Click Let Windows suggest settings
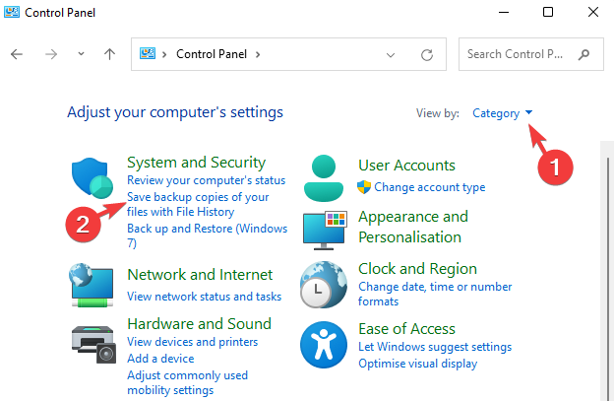The height and width of the screenshot is (401, 614). click(x=435, y=347)
